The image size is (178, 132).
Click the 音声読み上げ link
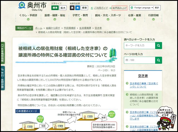[119, 8]
